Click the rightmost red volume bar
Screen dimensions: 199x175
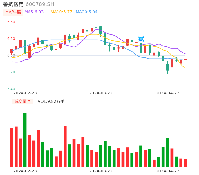(x=185, y=163)
